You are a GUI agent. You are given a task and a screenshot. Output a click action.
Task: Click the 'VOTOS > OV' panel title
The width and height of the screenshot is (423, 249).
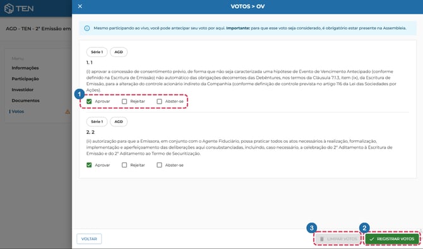[247, 6]
